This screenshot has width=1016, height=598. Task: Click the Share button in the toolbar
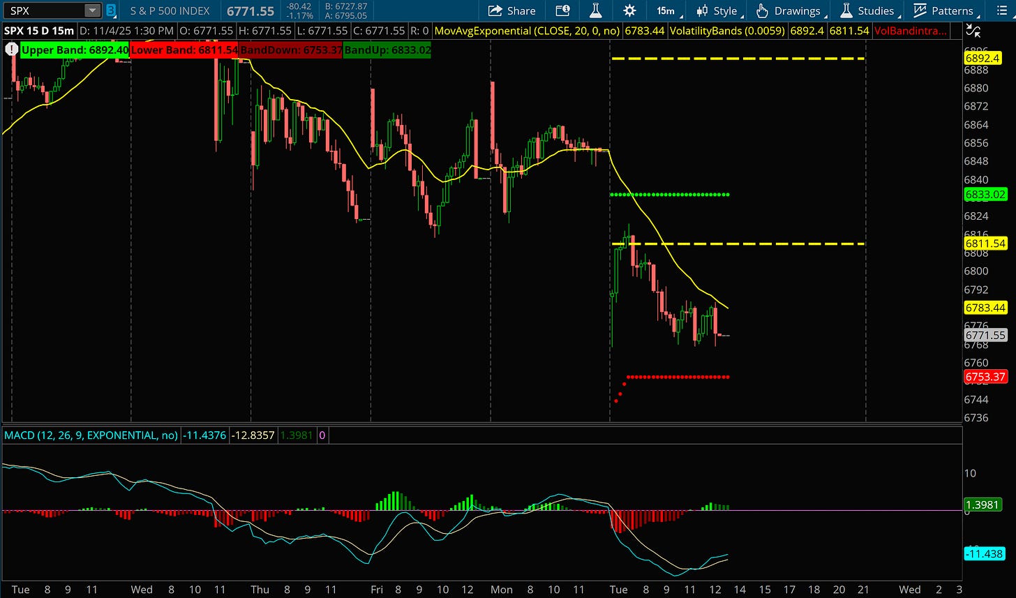click(x=511, y=10)
